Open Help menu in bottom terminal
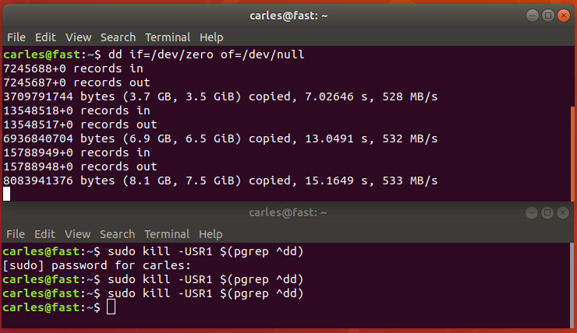Image resolution: width=577 pixels, height=333 pixels. tap(211, 234)
